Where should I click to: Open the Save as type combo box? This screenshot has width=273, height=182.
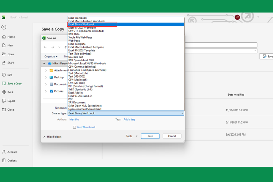point(126,113)
